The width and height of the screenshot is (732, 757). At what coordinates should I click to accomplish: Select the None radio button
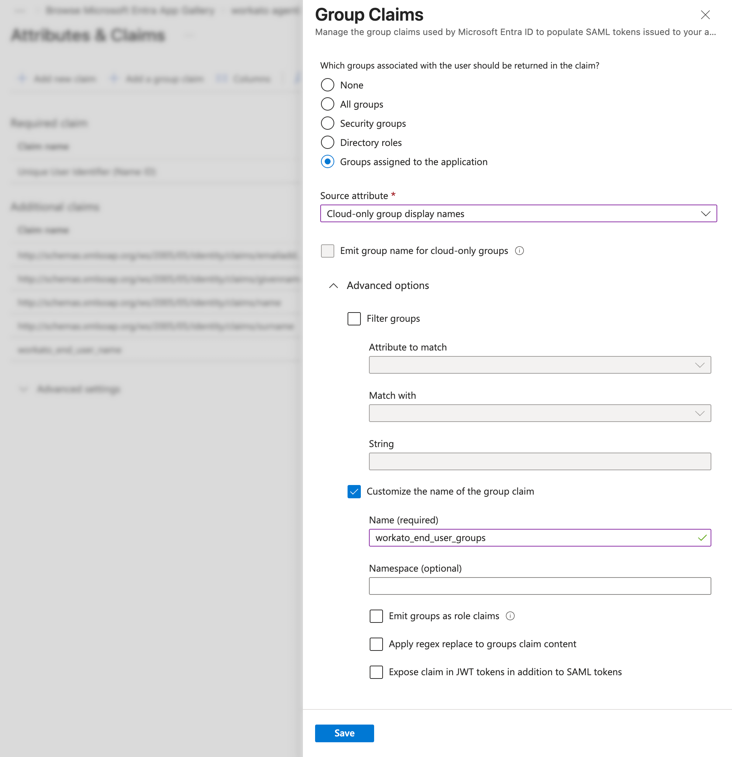327,85
